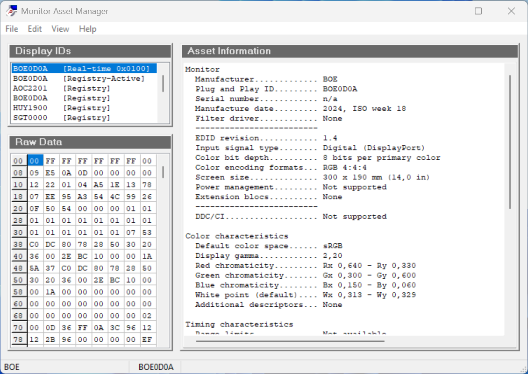Viewport: 528px width, 374px height.
Task: Click byte E5 in row 08
Action: point(50,173)
